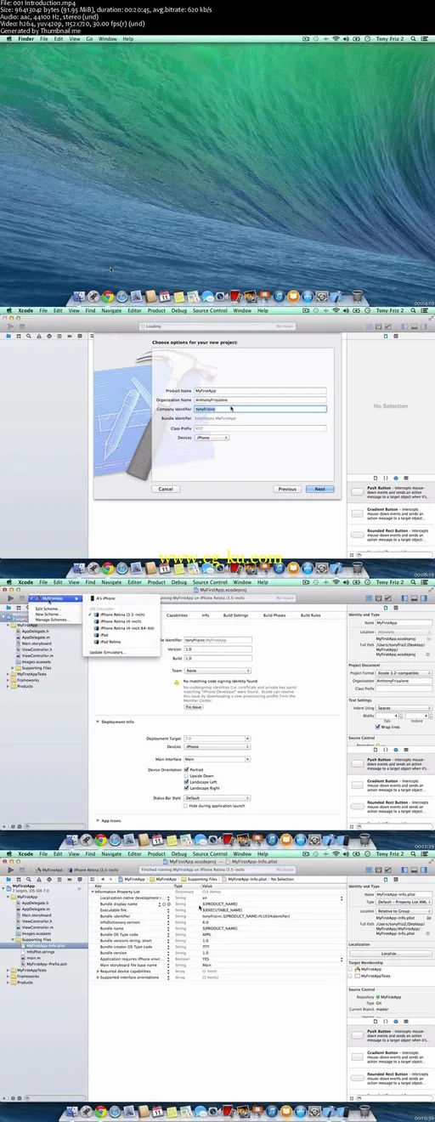This screenshot has height=1122, width=435.
Task: Click the Run button in the Info.plist frame toolbar
Action: (x=10, y=870)
